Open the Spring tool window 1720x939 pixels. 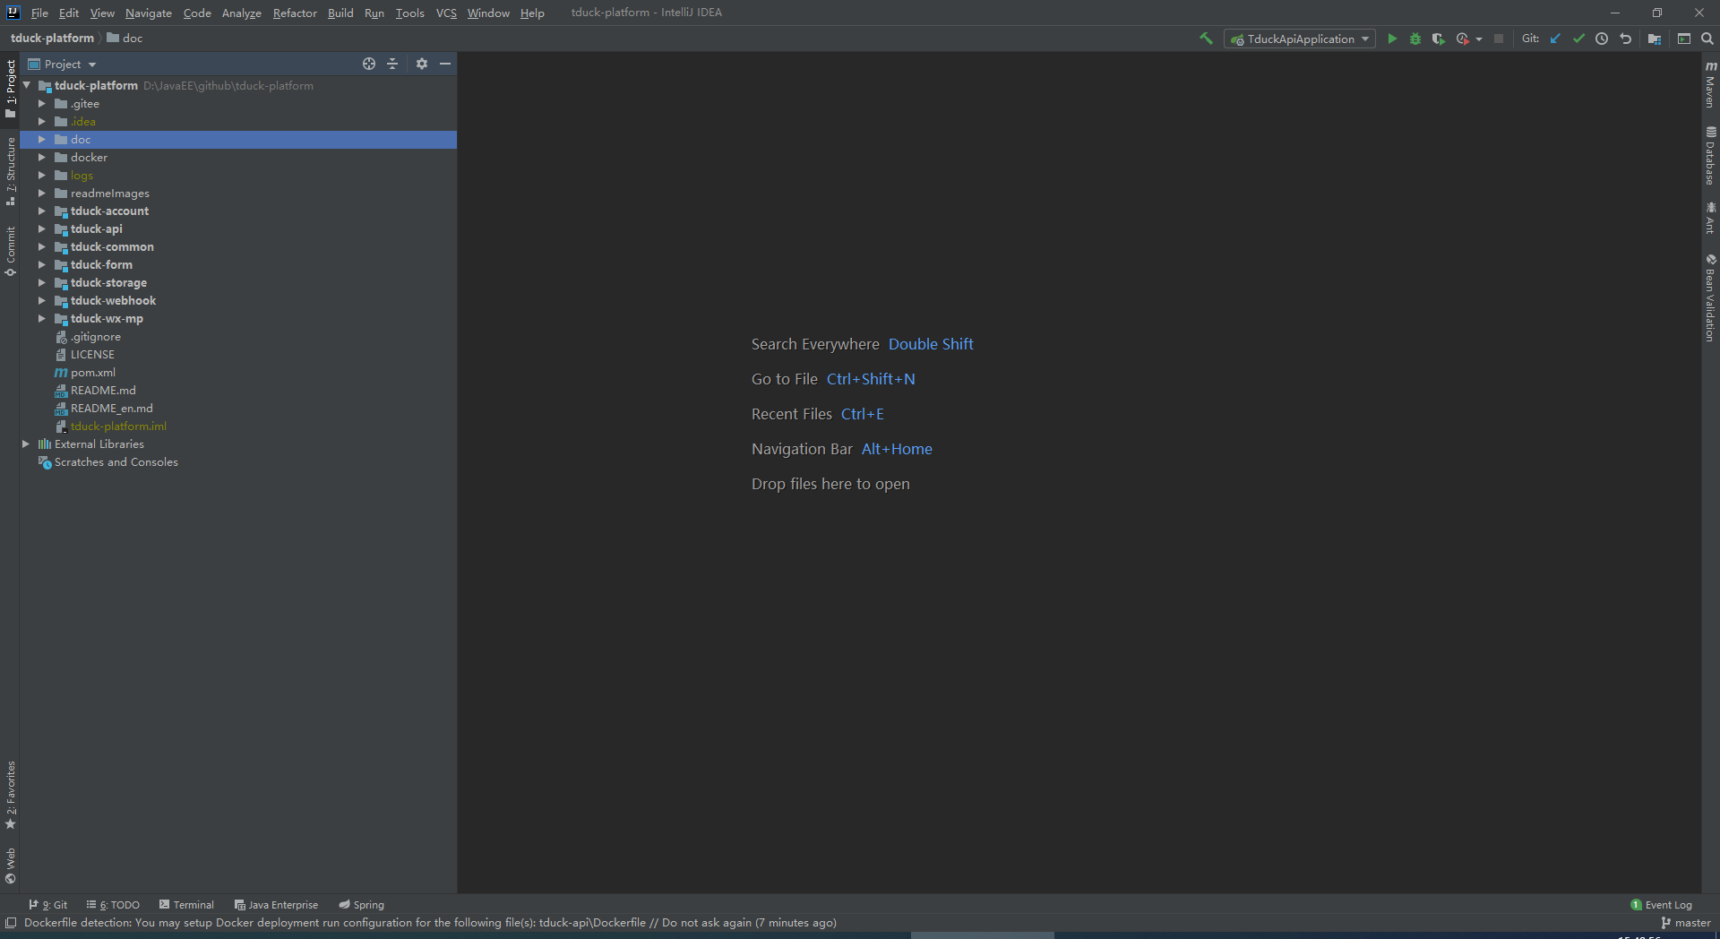(362, 904)
